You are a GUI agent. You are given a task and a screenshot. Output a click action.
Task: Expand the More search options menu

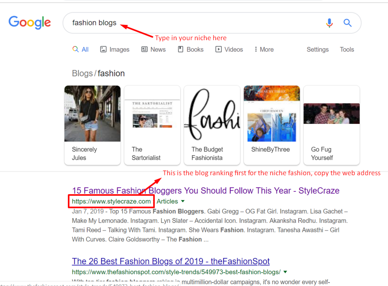264,49
